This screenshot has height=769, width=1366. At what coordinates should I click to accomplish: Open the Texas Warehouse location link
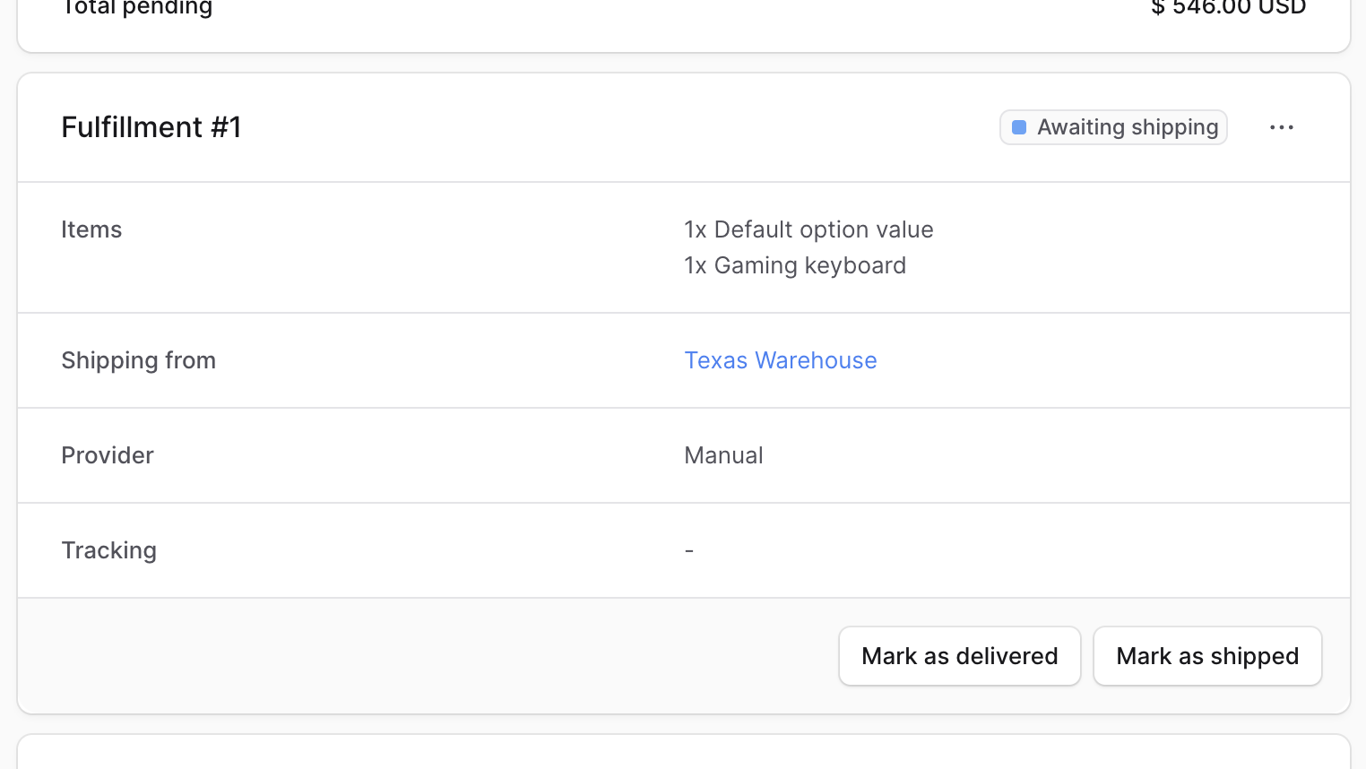click(x=780, y=360)
